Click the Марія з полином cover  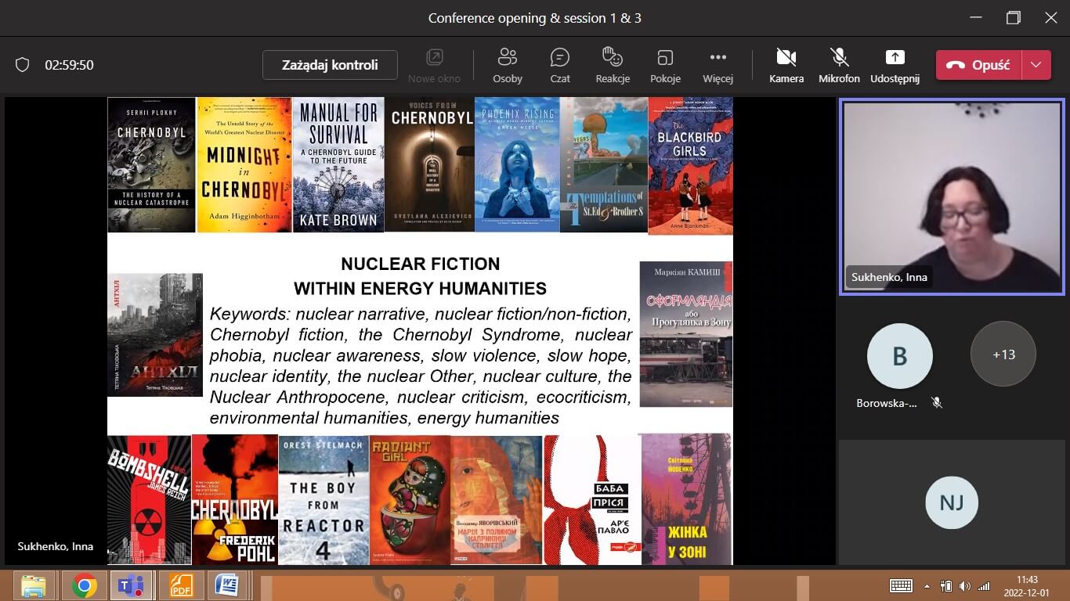pos(496,500)
